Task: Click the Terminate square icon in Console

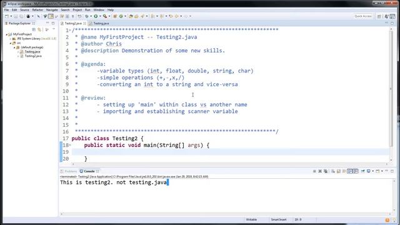Action: [314, 171]
